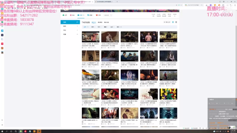Switch to list view layout icon
This screenshot has width=237, height=133.
[x=176, y=22]
